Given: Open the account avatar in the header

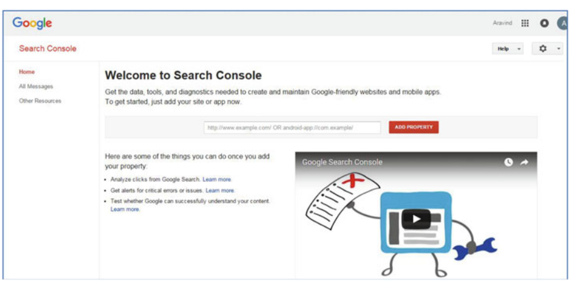Looking at the screenshot, I should pyautogui.click(x=562, y=23).
